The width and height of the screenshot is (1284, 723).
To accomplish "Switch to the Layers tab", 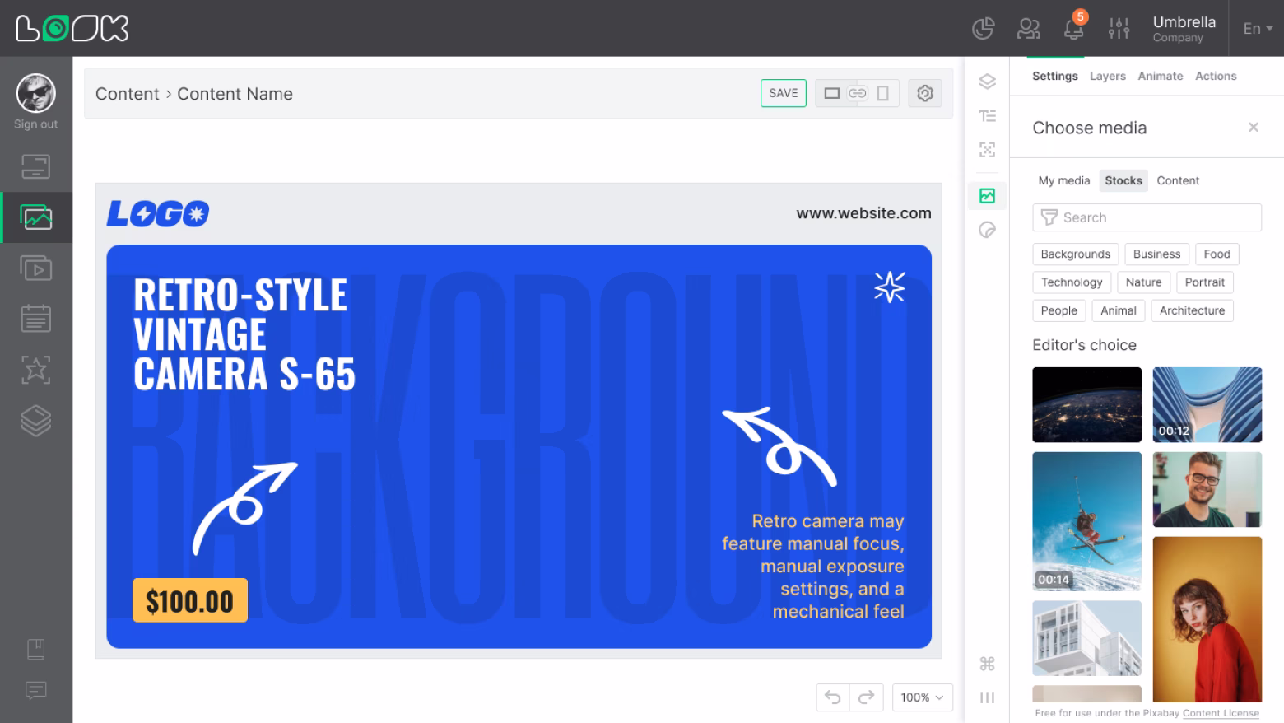I will coord(1108,76).
